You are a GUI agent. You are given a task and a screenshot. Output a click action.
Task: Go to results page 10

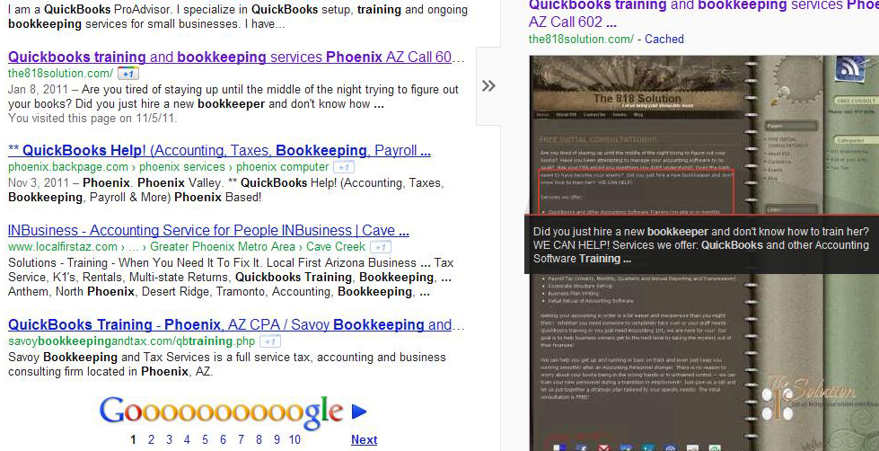pyautogui.click(x=294, y=440)
